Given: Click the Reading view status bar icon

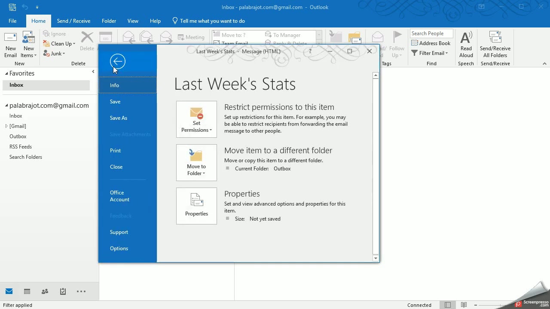Looking at the screenshot, I should tap(464, 305).
